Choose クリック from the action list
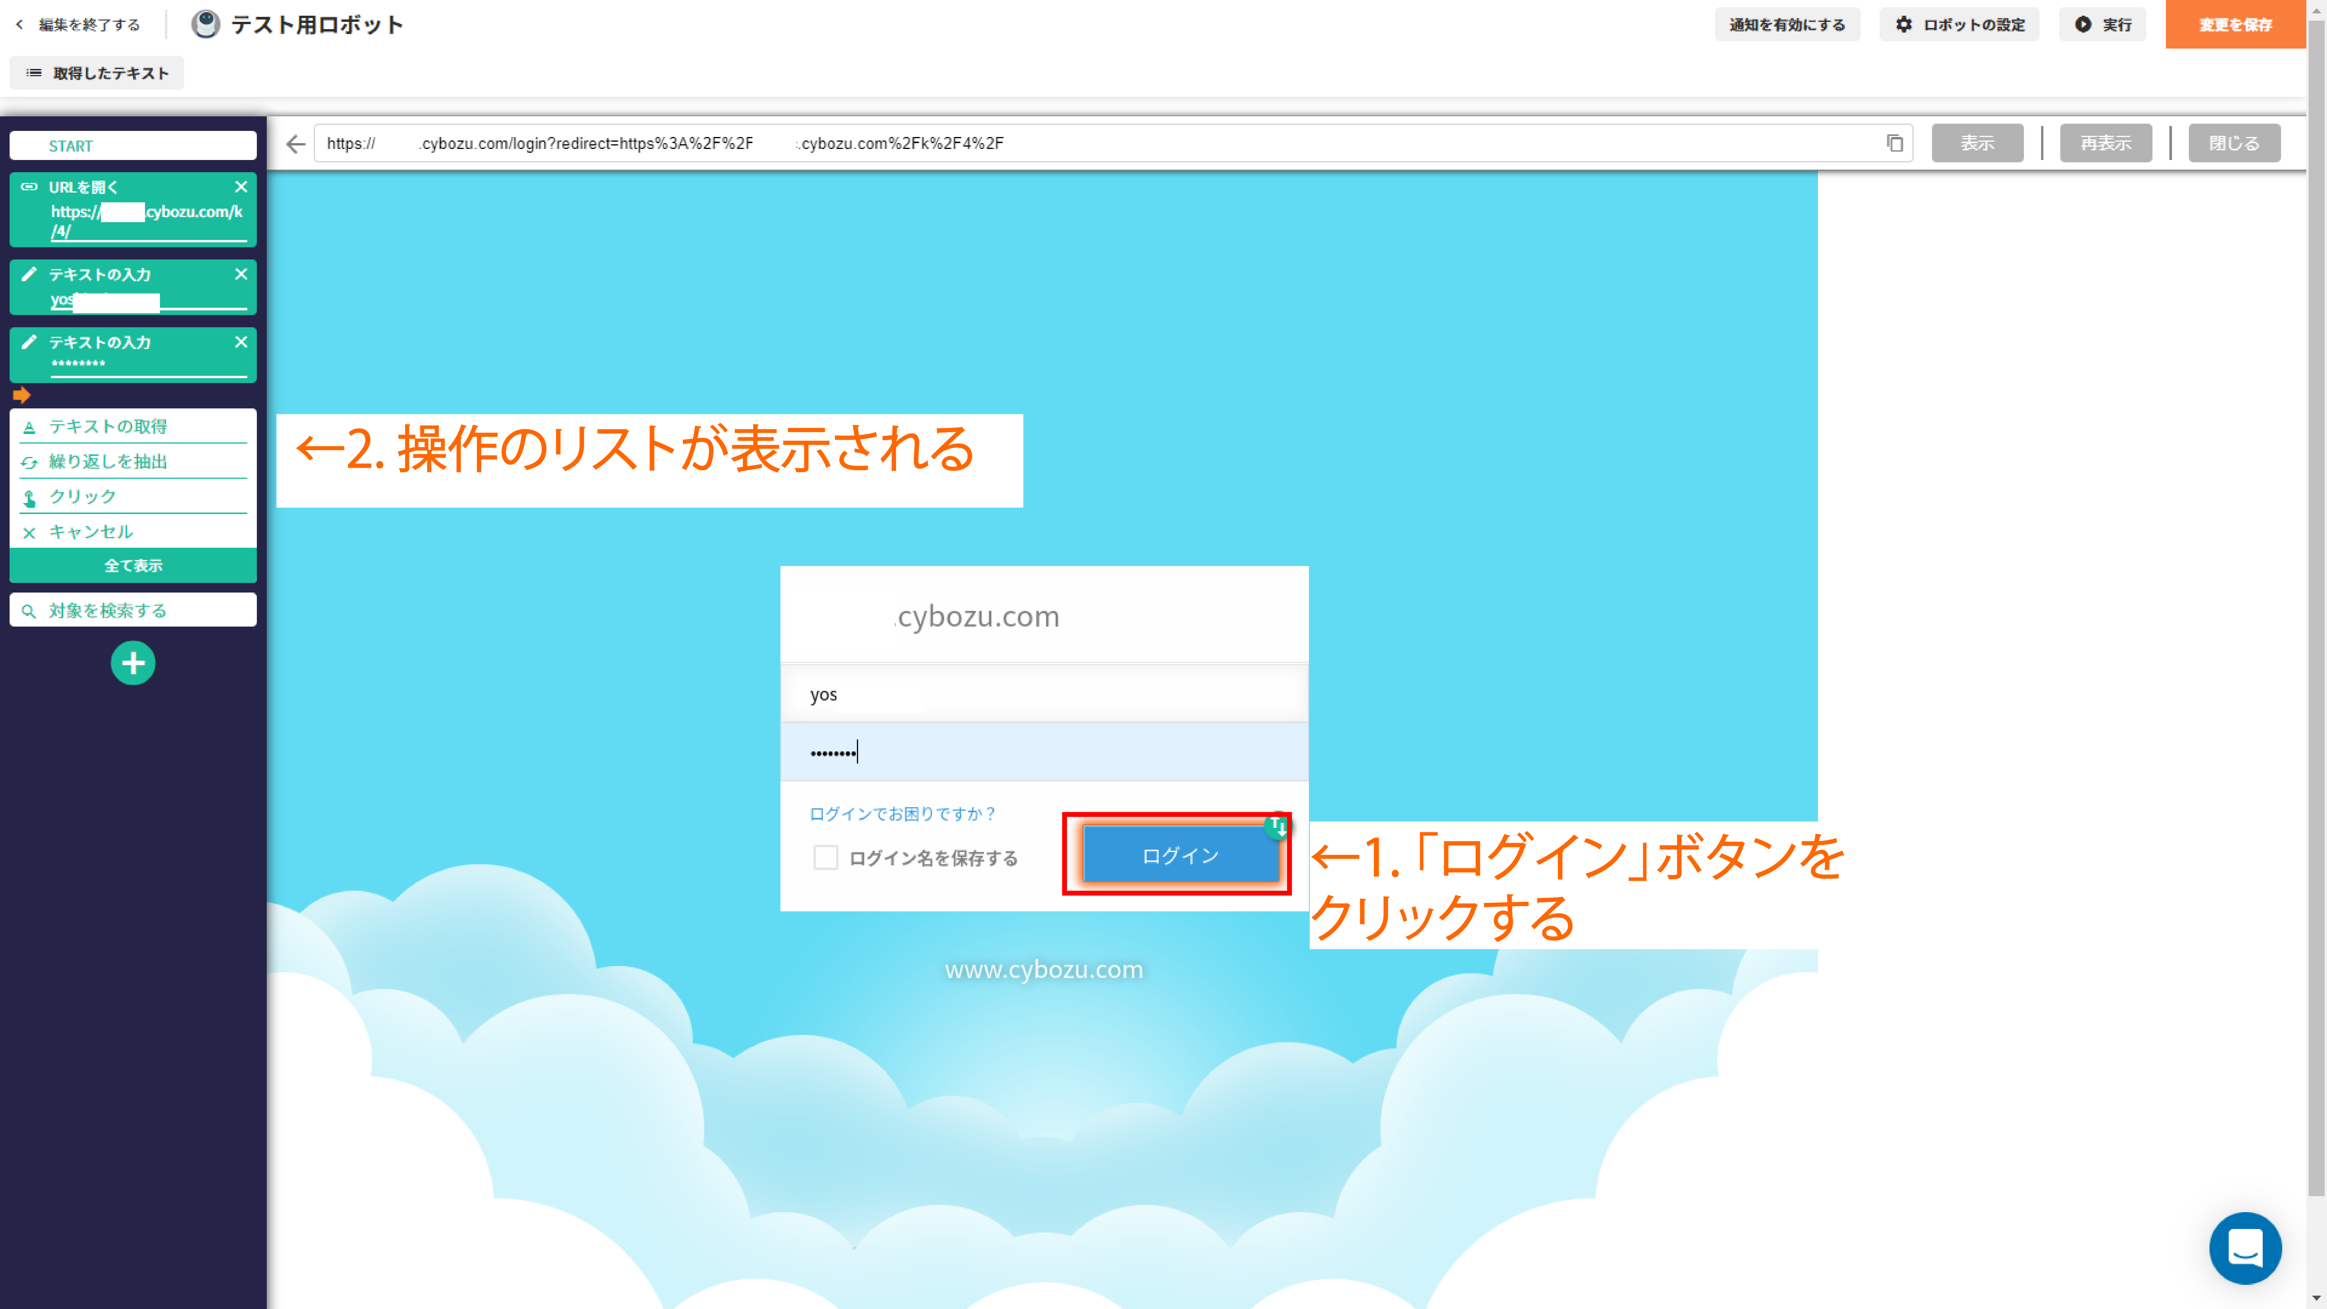The width and height of the screenshot is (2327, 1309). tap(133, 497)
